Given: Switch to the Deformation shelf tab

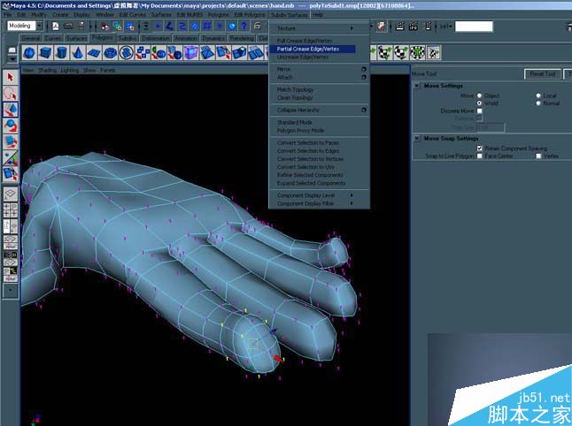Looking at the screenshot, I should click(x=156, y=38).
